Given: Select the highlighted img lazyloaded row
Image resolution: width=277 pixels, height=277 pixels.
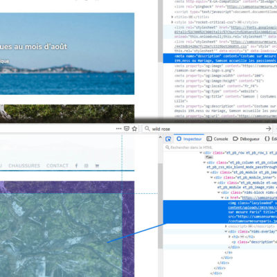Looking at the screenshot, I should click(220, 212).
